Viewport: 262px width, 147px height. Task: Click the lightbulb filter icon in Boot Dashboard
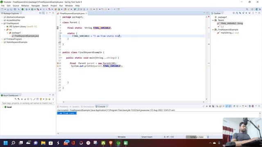[41, 99]
